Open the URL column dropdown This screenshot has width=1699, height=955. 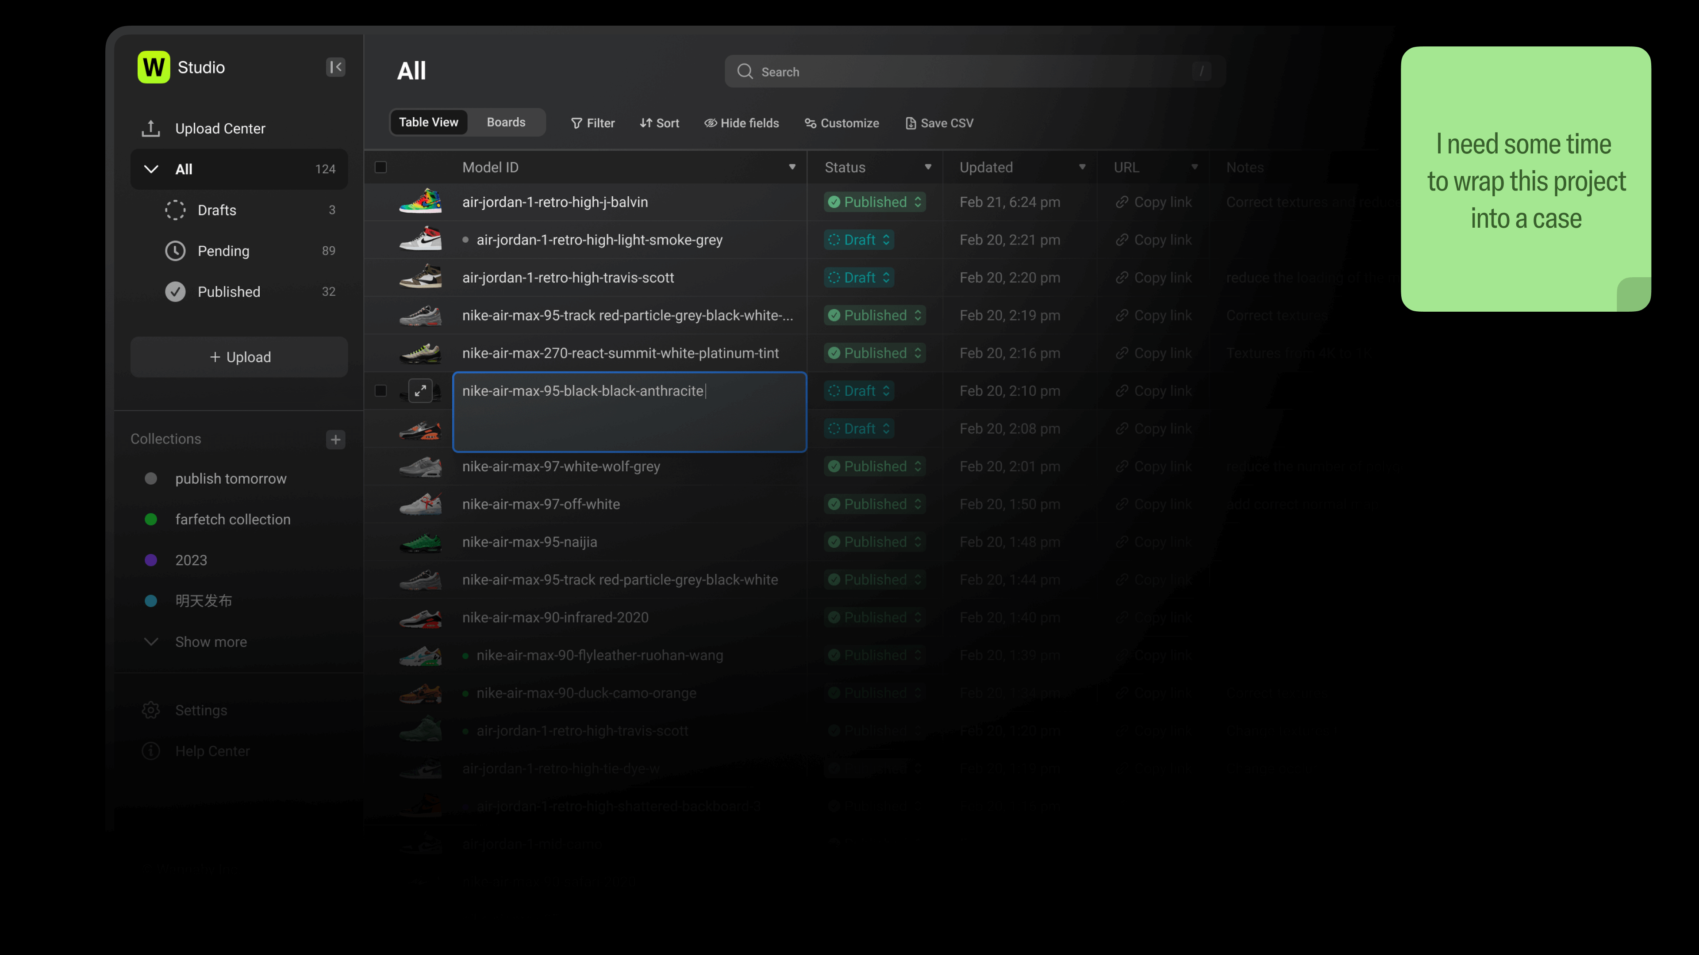(1195, 168)
